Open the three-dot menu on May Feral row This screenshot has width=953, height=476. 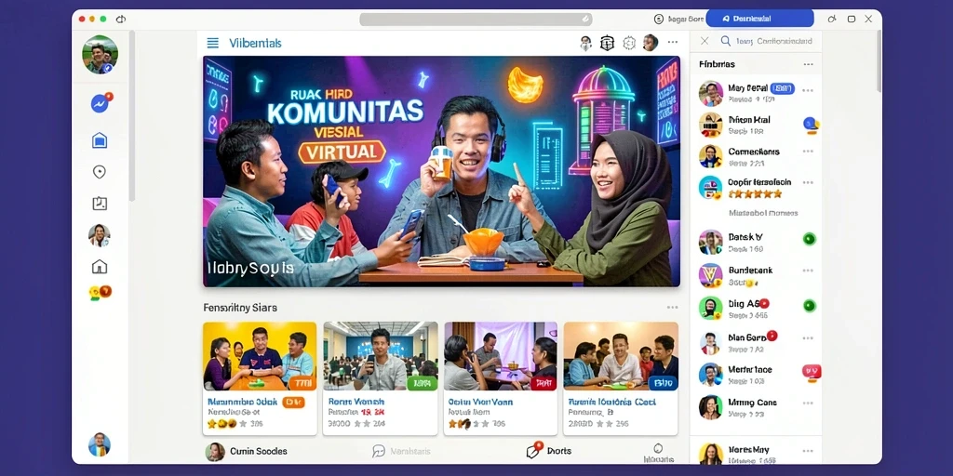tap(808, 90)
